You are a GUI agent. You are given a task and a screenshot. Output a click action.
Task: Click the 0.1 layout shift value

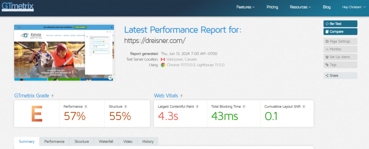click(x=271, y=116)
